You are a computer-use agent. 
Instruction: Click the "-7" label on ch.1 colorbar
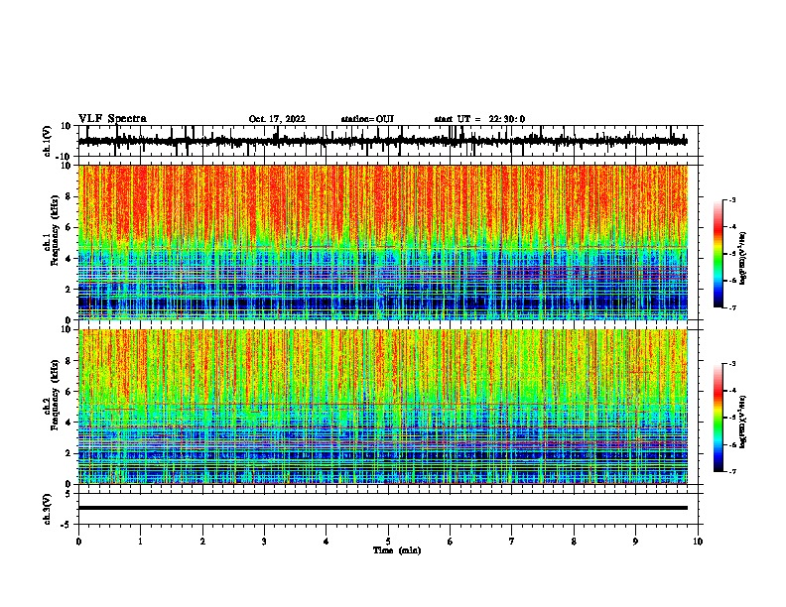point(731,307)
